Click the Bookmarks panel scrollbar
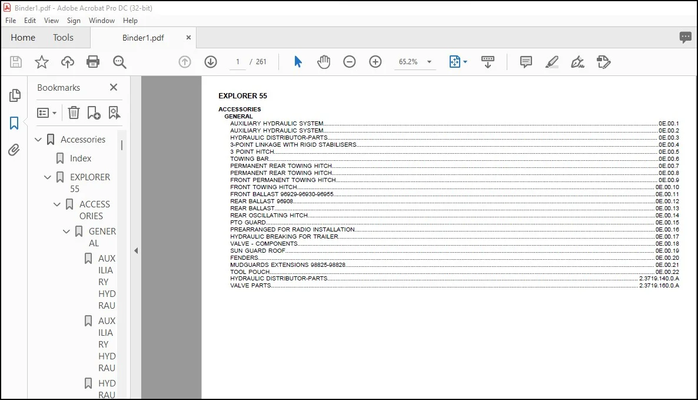Screen dimensions: 698x400 [x=121, y=145]
